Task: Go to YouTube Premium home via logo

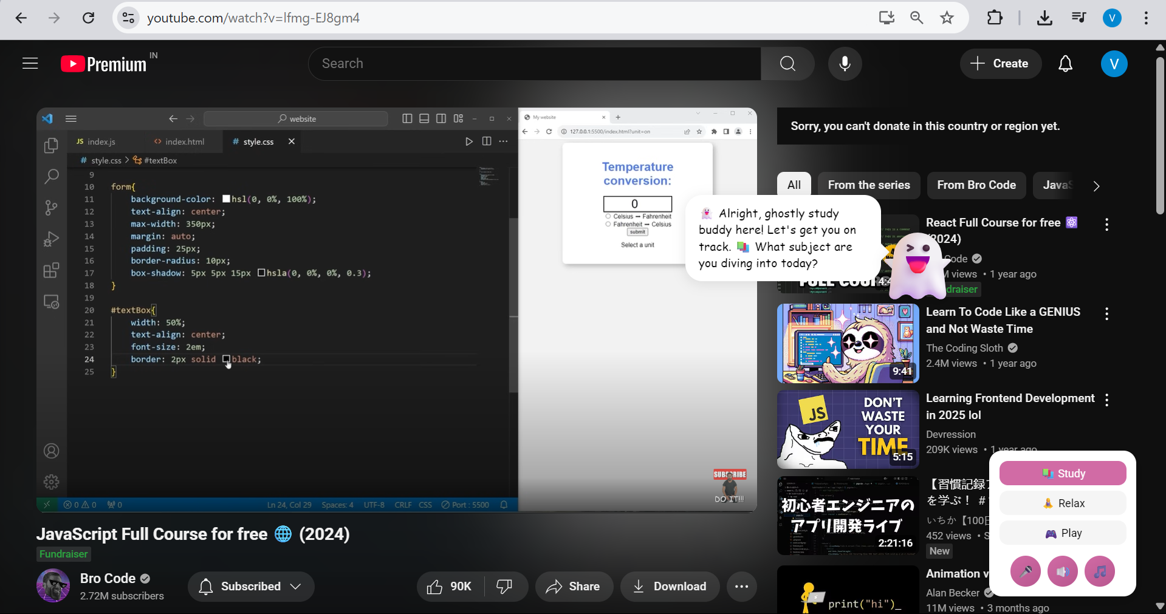Action: pos(104,64)
